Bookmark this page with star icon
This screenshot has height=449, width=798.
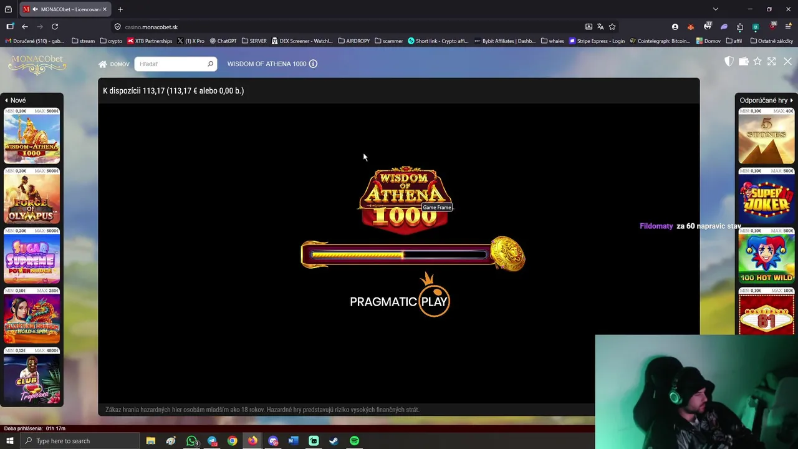612,27
